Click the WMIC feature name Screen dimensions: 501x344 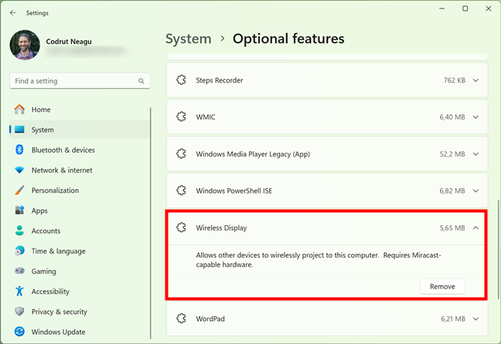[x=206, y=117]
